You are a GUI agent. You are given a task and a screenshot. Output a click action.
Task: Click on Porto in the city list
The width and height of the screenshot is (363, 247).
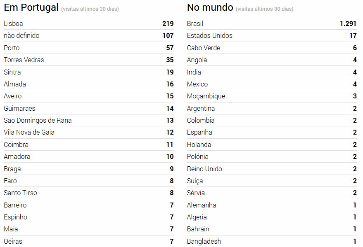point(12,48)
